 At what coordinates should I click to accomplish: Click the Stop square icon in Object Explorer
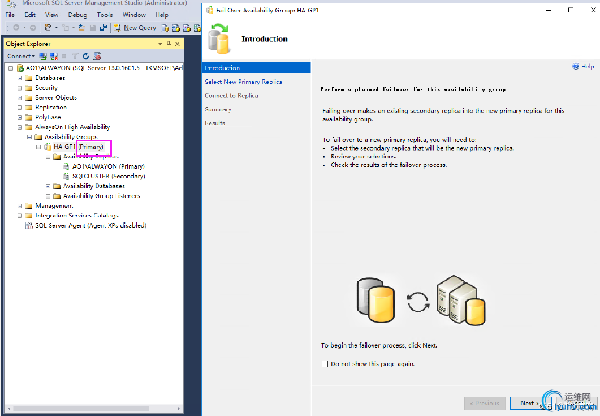point(64,56)
